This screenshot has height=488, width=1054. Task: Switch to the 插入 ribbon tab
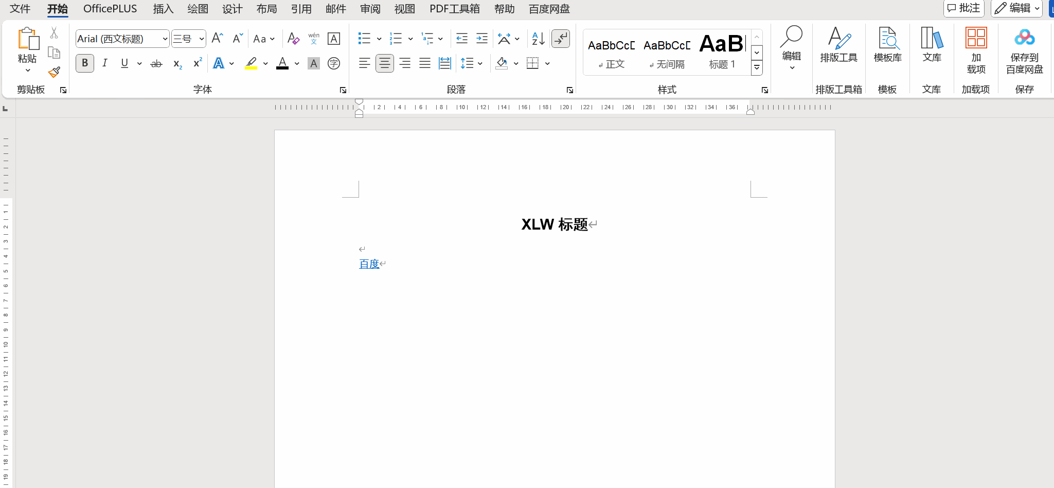coord(163,9)
